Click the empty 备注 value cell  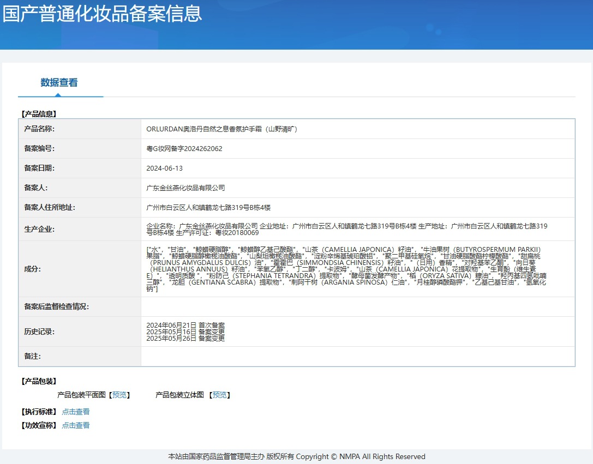click(x=357, y=357)
